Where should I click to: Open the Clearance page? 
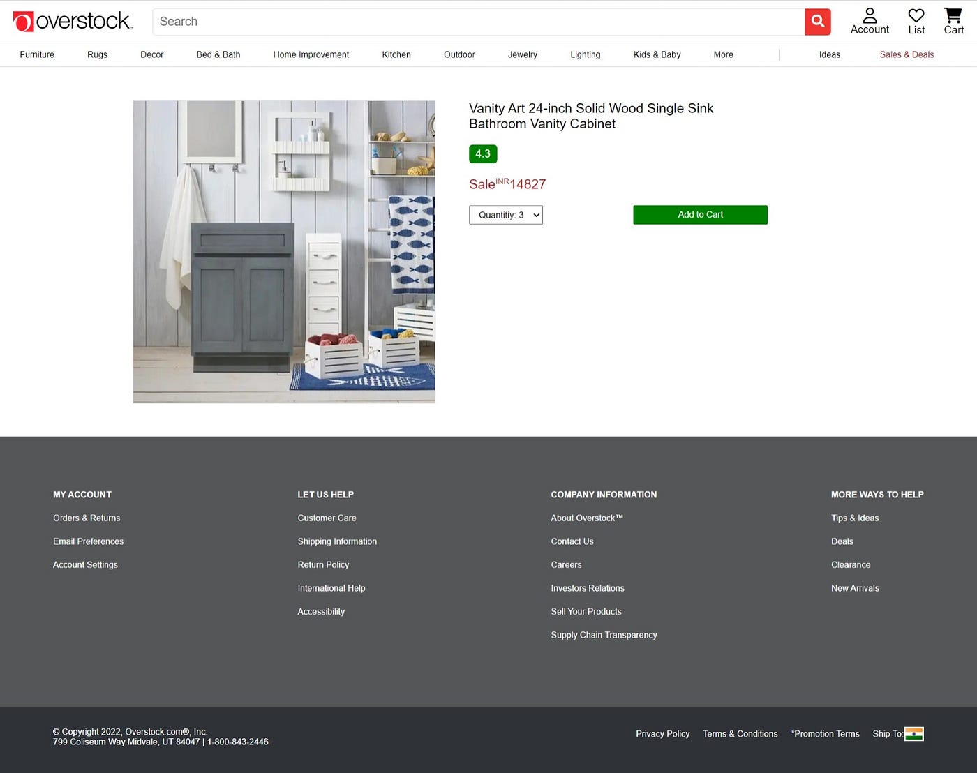[x=851, y=564]
